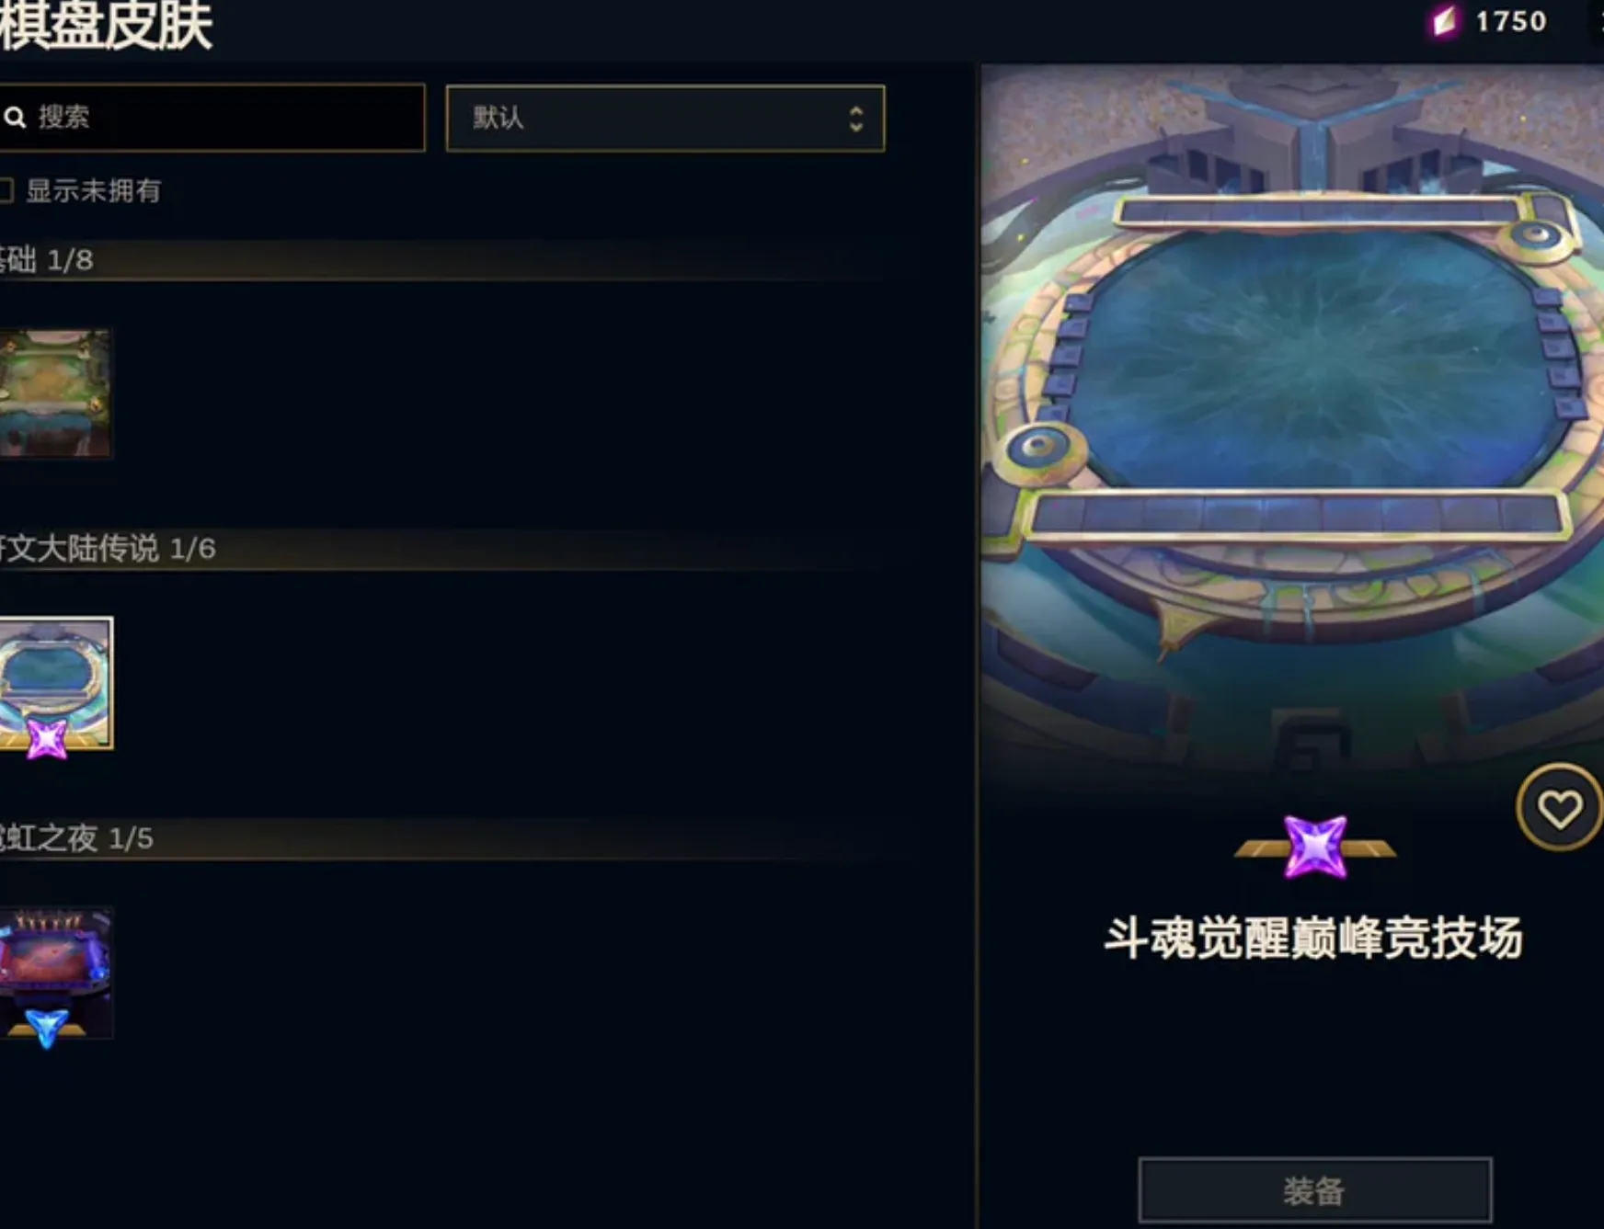The height and width of the screenshot is (1229, 1604).
Task: Select the blue oval arena thumbnail
Action: 55,682
